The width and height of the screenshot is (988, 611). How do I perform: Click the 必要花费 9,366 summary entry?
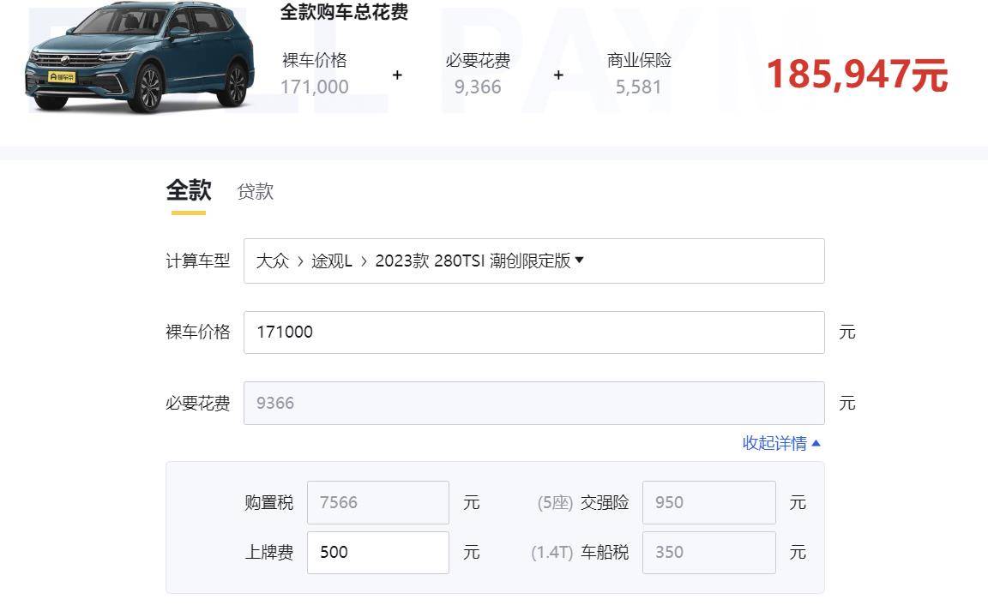click(478, 75)
